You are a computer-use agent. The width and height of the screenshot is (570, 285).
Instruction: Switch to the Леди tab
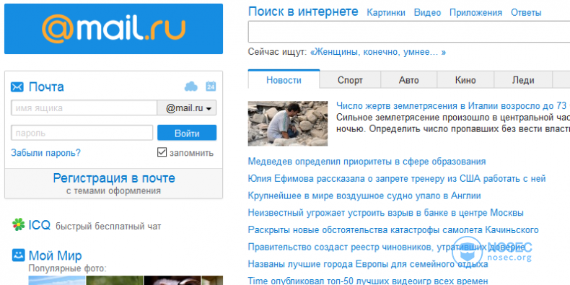coord(523,80)
